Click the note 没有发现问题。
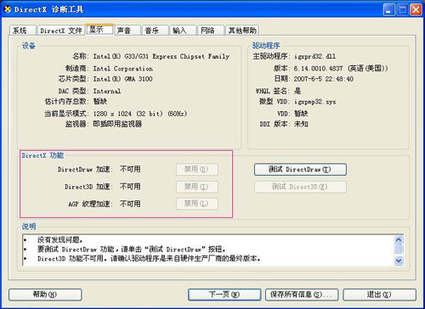The width and height of the screenshot is (425, 309). 60,240
